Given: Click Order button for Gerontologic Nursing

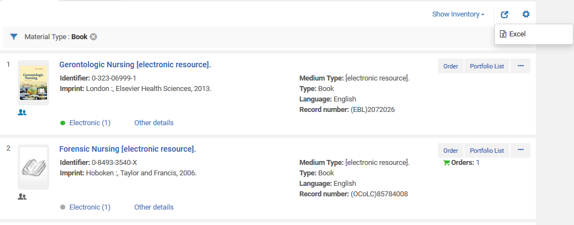Looking at the screenshot, I should [451, 66].
